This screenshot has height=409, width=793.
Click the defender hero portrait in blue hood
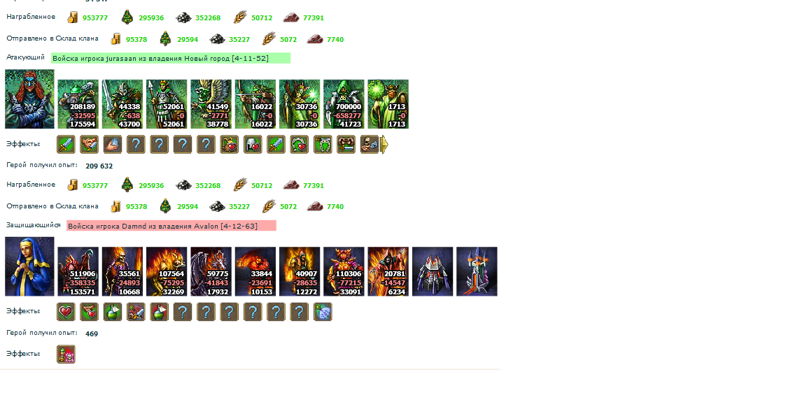tap(29, 266)
